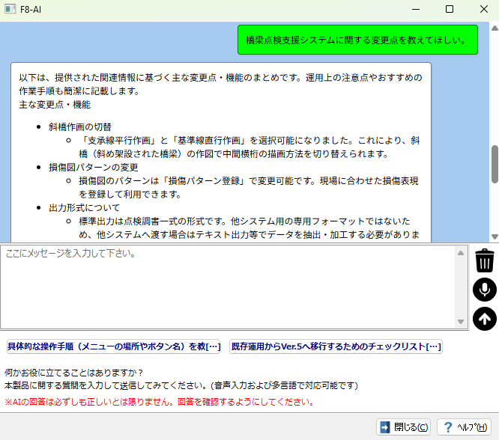
Task: Click the chat scrollbar thumb
Action: (x=495, y=164)
